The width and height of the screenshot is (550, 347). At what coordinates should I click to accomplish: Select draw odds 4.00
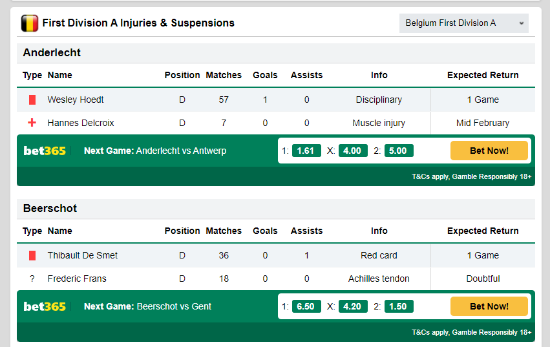coord(353,151)
